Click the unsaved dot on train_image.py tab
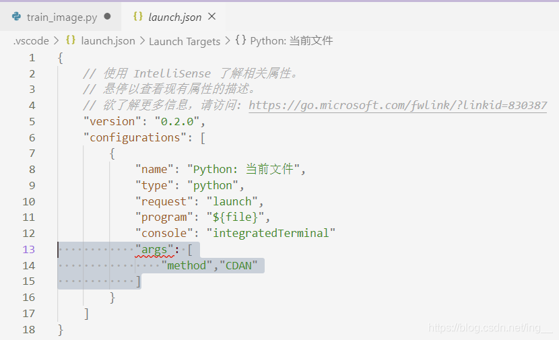The height and width of the screenshot is (340, 559). coord(107,17)
